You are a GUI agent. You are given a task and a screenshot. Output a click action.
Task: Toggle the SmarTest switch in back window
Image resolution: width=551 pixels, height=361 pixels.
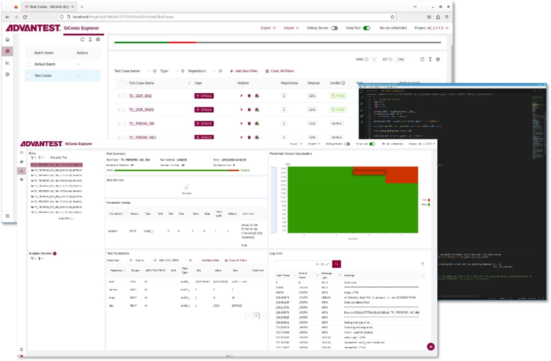tap(366, 28)
